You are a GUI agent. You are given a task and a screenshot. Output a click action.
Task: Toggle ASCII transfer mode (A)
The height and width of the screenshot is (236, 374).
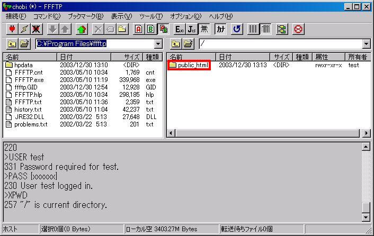pyautogui.click(x=139, y=29)
